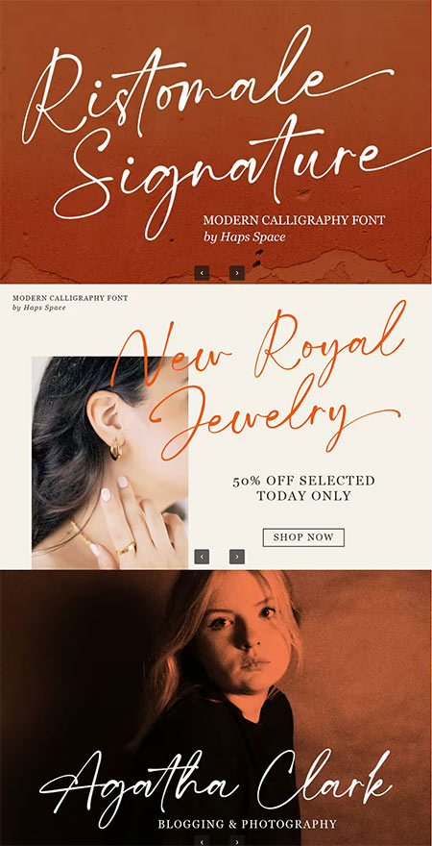
Task: Advance to the next slide below Shop Now
Action: 237,557
